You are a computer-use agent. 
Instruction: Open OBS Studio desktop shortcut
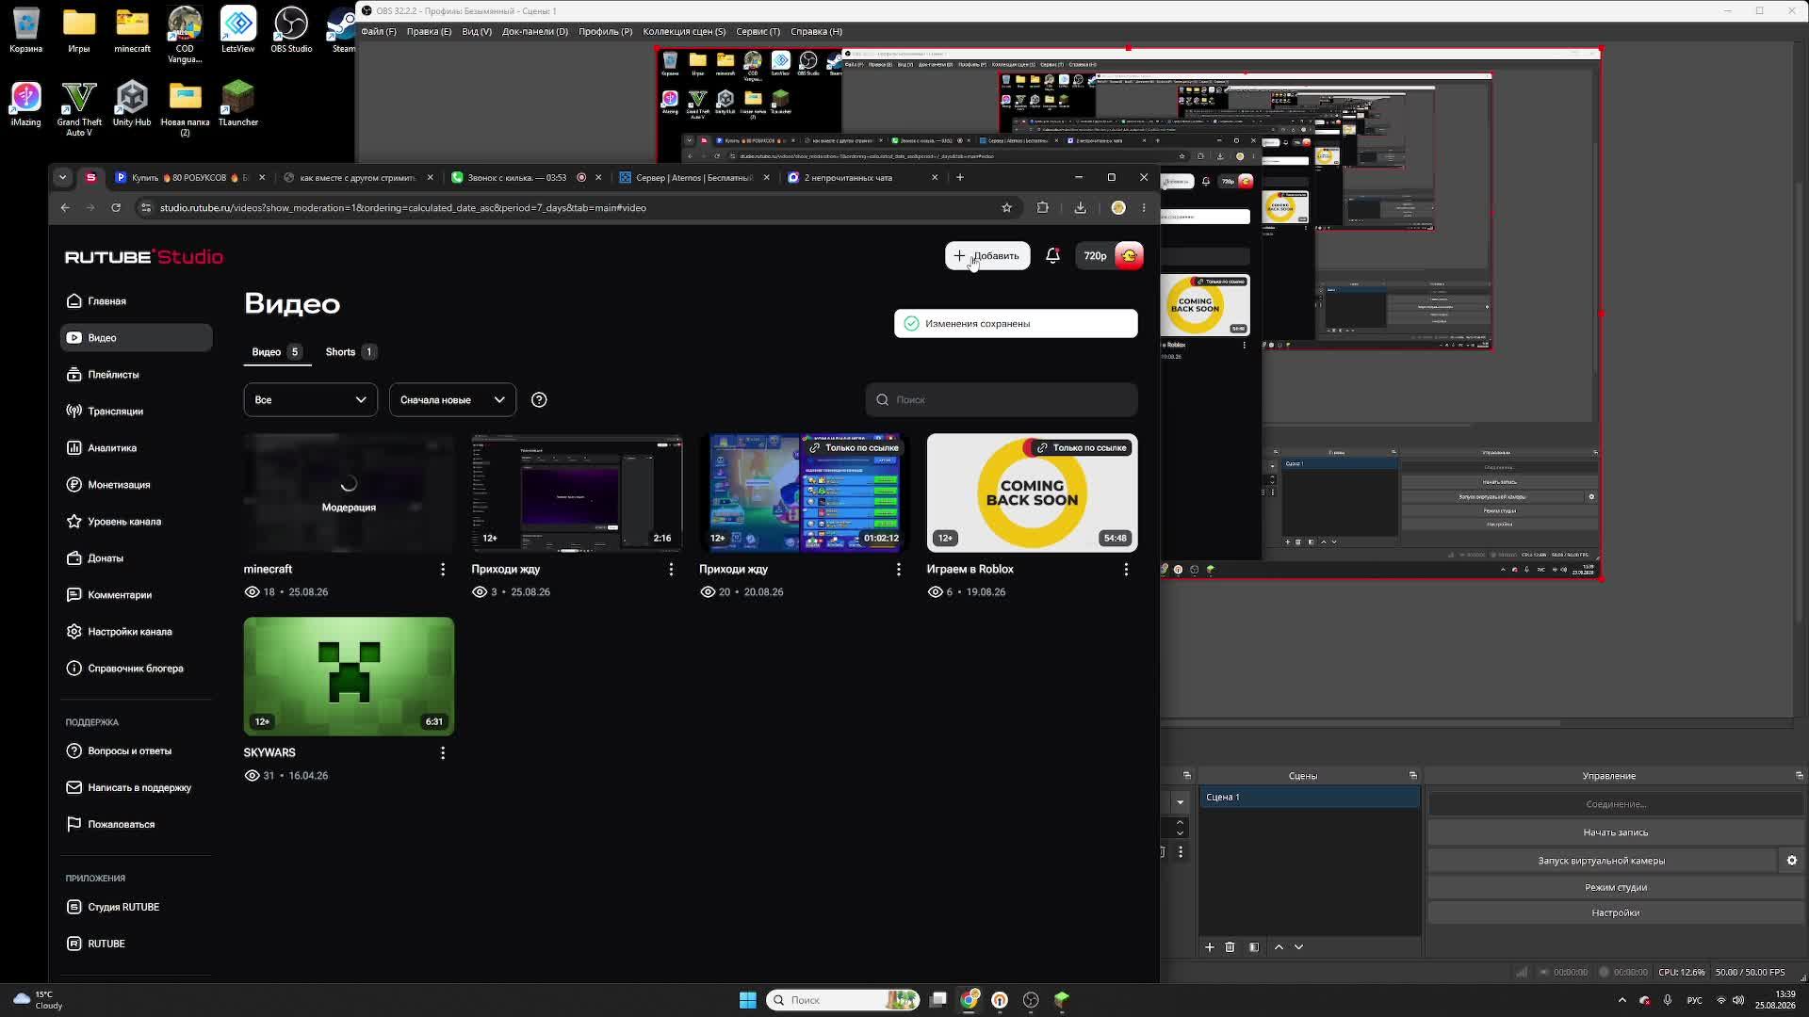[x=291, y=30]
